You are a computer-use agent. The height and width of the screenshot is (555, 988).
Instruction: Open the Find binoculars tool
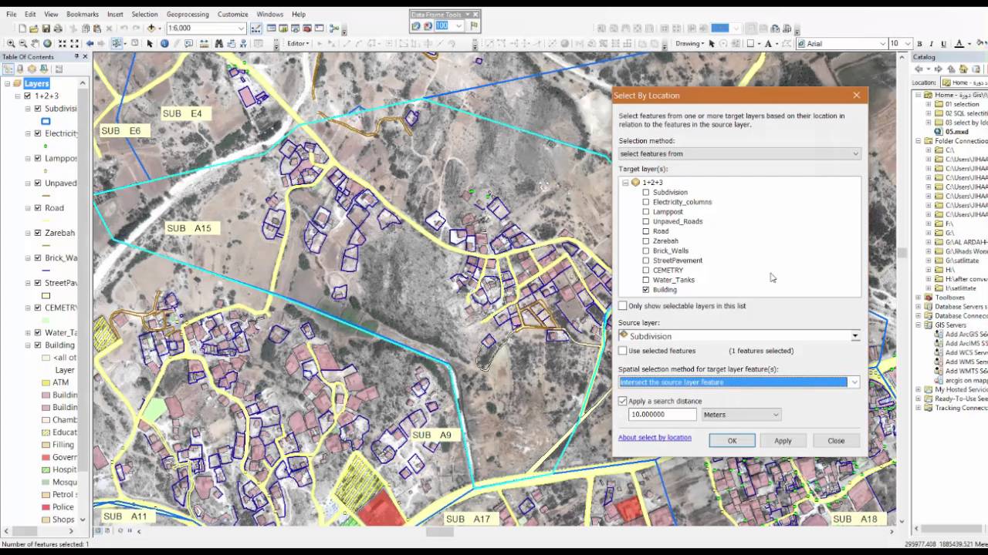click(x=219, y=43)
